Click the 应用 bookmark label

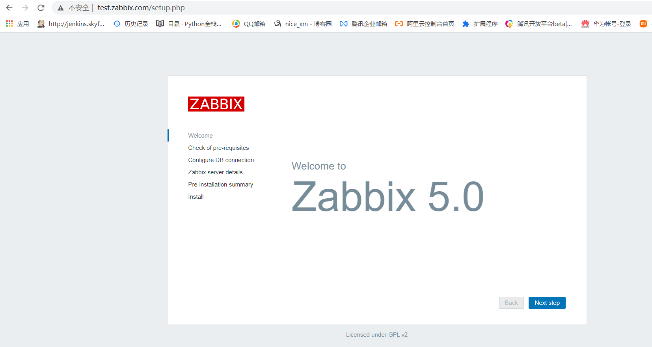click(x=23, y=24)
